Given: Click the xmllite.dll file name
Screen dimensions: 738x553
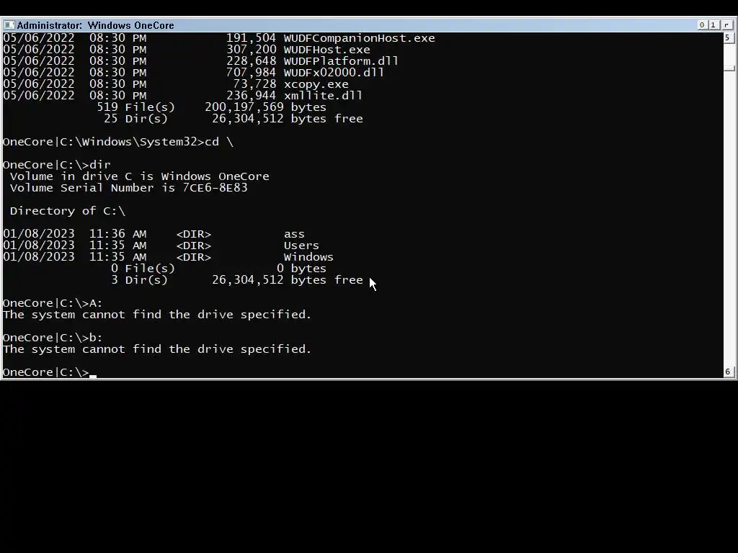Looking at the screenshot, I should tap(323, 96).
